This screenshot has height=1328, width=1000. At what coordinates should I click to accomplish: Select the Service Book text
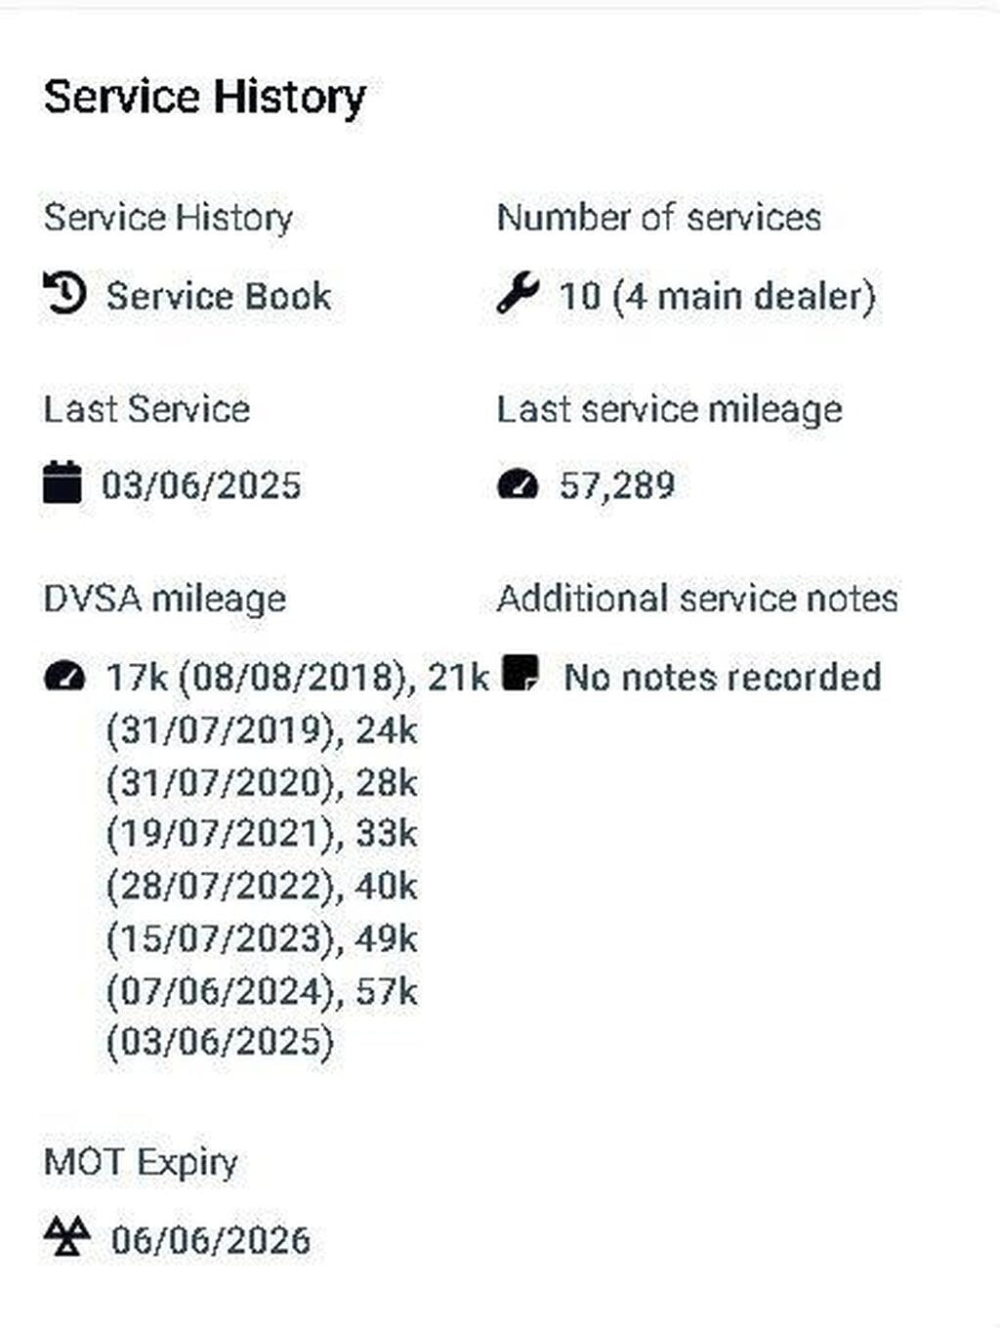(x=219, y=296)
